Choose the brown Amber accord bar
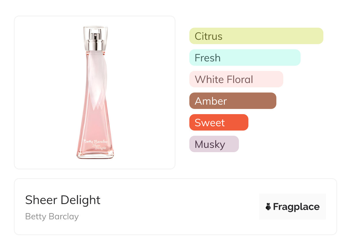 [x=233, y=101]
